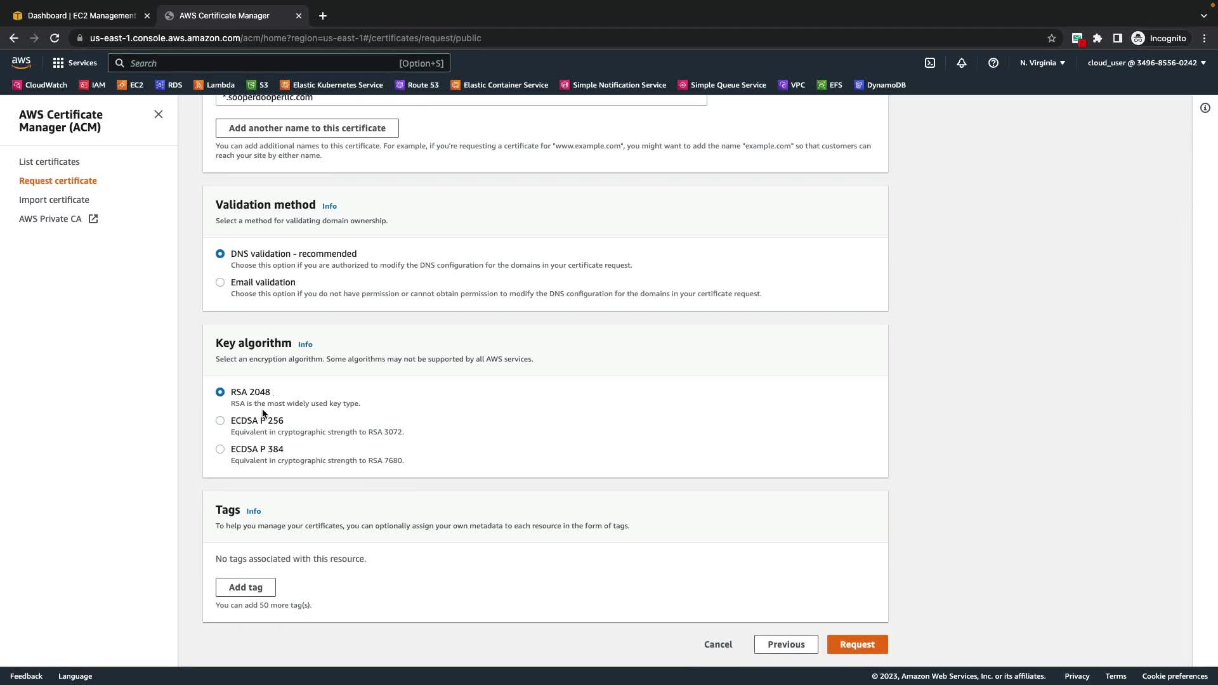Select the Email validation radio option
Viewport: 1218px width, 685px height.
pos(220,282)
